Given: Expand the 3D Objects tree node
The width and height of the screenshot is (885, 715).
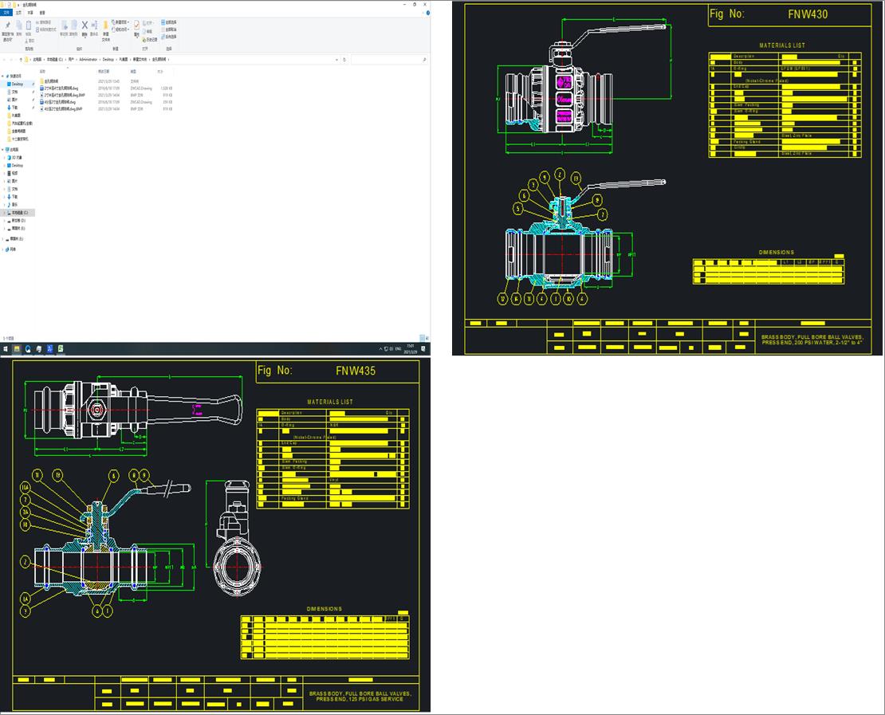Looking at the screenshot, I should pyautogui.click(x=5, y=158).
